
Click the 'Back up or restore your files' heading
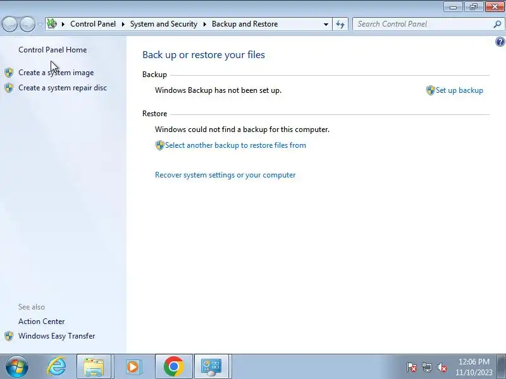click(204, 55)
